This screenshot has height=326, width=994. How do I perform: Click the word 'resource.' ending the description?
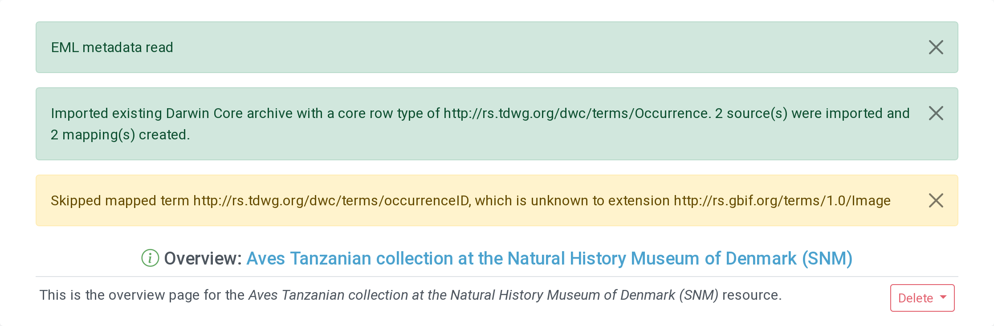[752, 295]
